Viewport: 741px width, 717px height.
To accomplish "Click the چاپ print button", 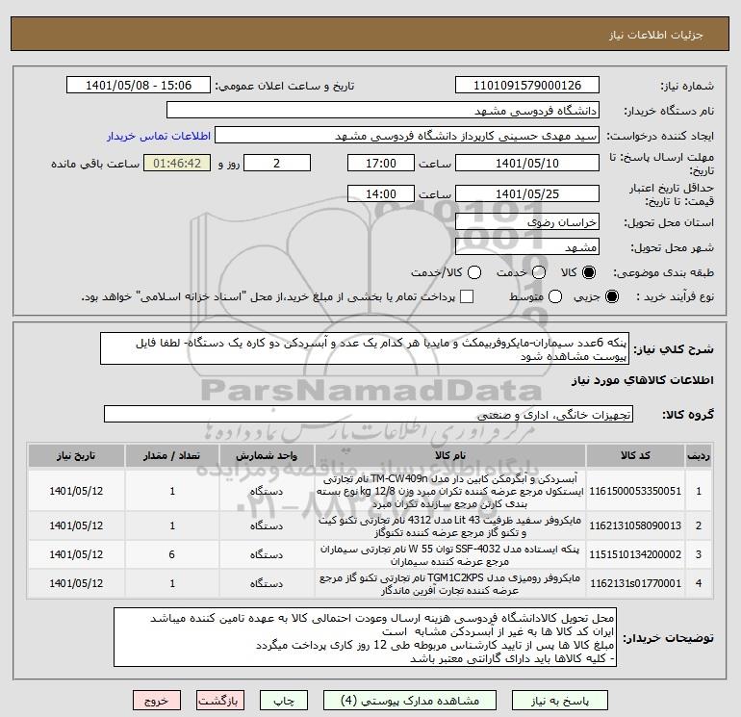I will pyautogui.click(x=284, y=701).
